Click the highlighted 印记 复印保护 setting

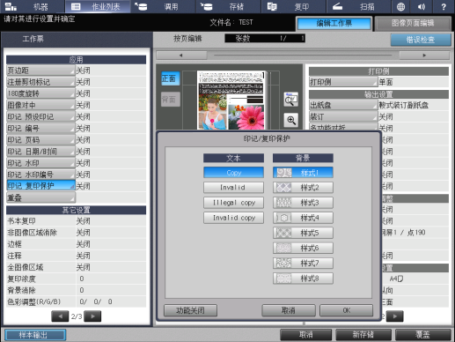[x=40, y=186]
